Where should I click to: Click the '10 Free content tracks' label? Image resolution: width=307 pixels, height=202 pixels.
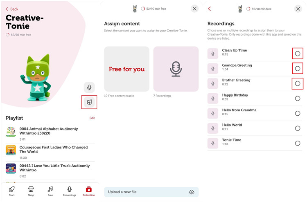pyautogui.click(x=119, y=96)
